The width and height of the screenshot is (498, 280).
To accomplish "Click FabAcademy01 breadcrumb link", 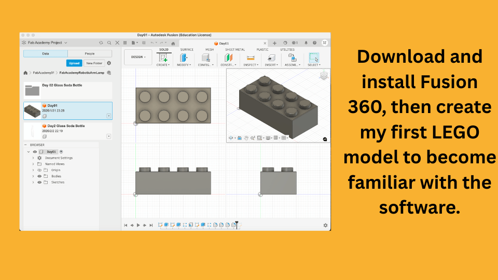I will click(44, 73).
